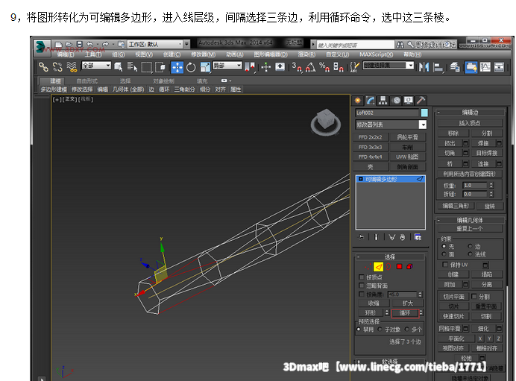Screen dimensions: 516x381
Task: Click the Select and Manipulate icon
Action: (x=266, y=67)
